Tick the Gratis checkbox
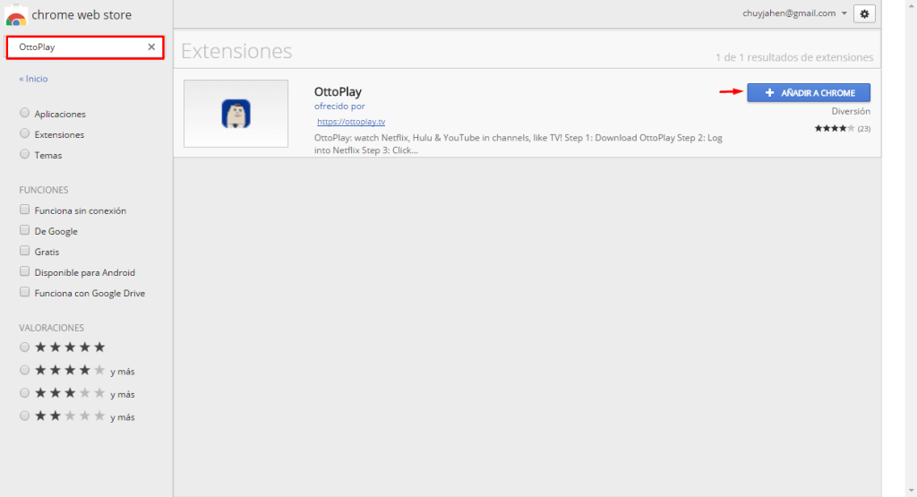 [24, 250]
